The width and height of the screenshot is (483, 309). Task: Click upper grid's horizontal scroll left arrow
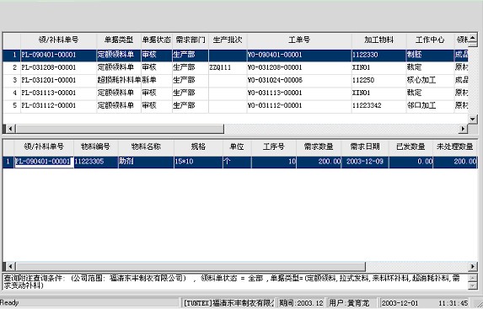[x=10, y=129]
